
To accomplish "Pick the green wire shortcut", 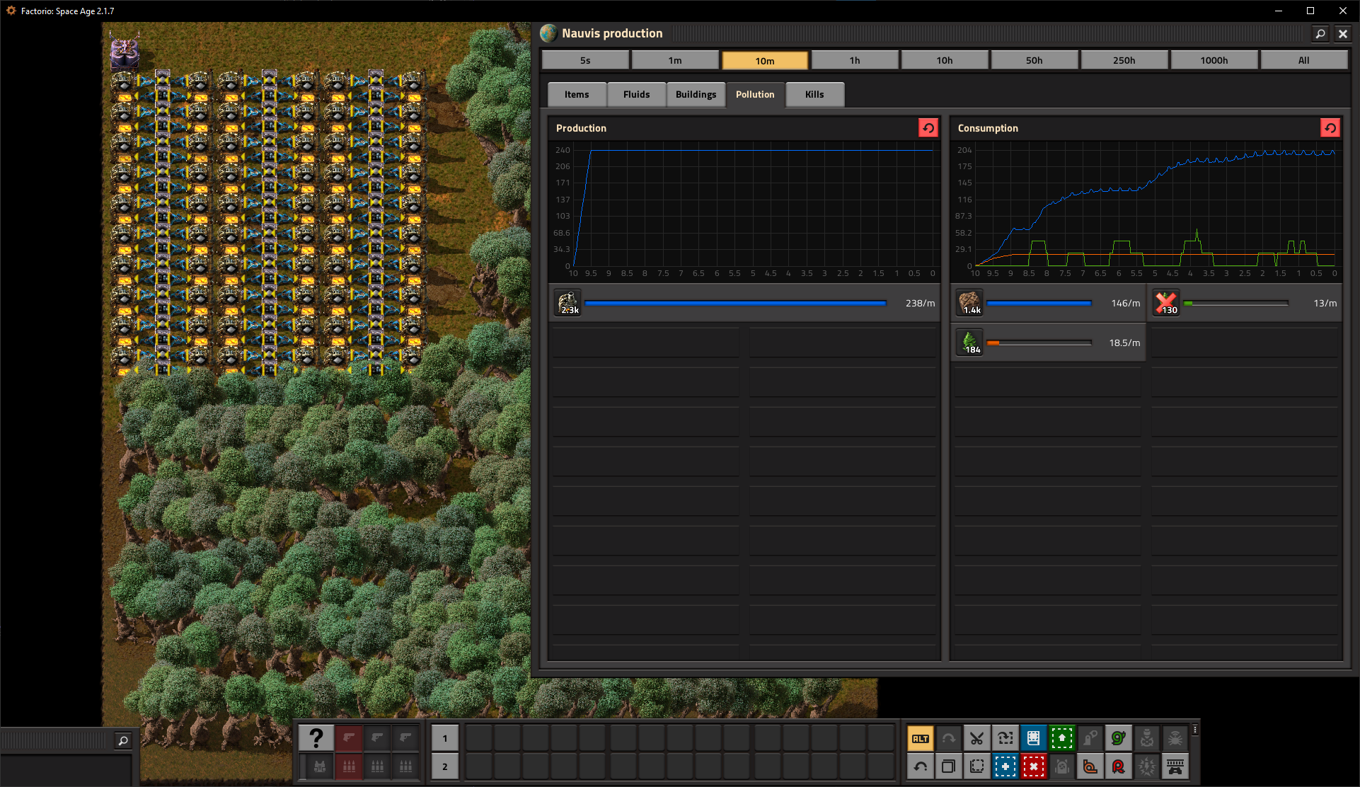I will coord(1118,738).
